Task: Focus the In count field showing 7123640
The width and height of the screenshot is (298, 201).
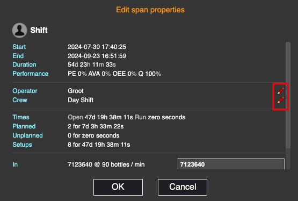Action: (x=231, y=164)
